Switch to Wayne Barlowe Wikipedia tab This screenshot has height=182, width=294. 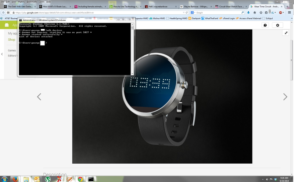(x=196, y=7)
